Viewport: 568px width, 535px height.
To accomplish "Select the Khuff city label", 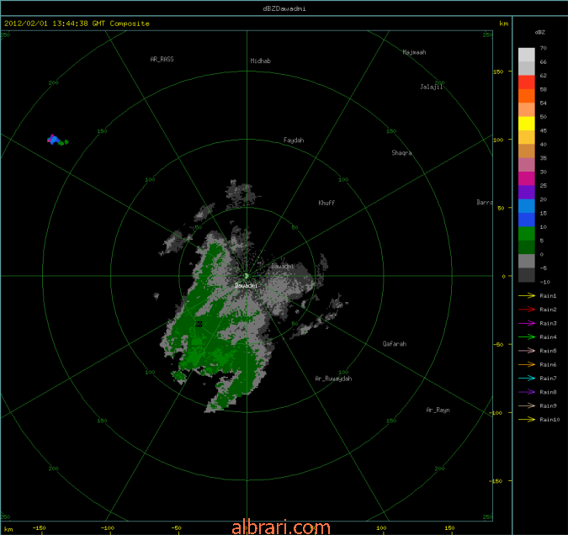I will (326, 203).
